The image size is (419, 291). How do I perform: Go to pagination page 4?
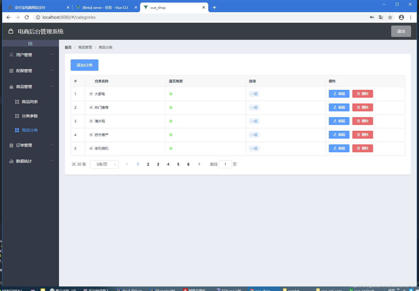click(x=168, y=164)
